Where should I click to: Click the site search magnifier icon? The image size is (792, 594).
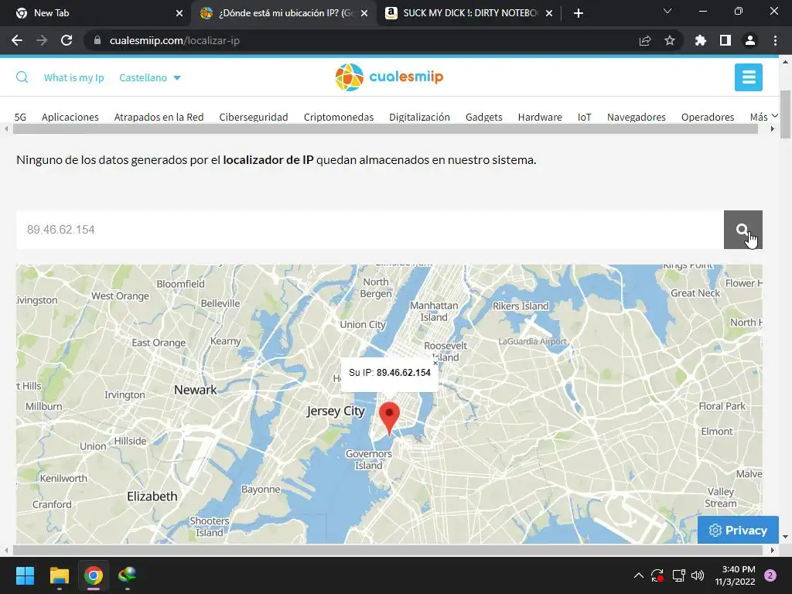[22, 77]
